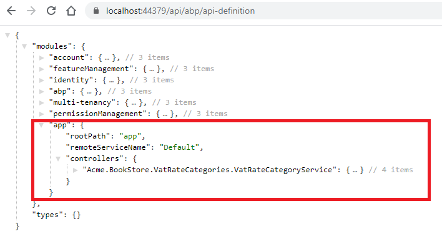Expand the "abp" module
Image resolution: width=442 pixels, height=239 pixels.
point(41,91)
